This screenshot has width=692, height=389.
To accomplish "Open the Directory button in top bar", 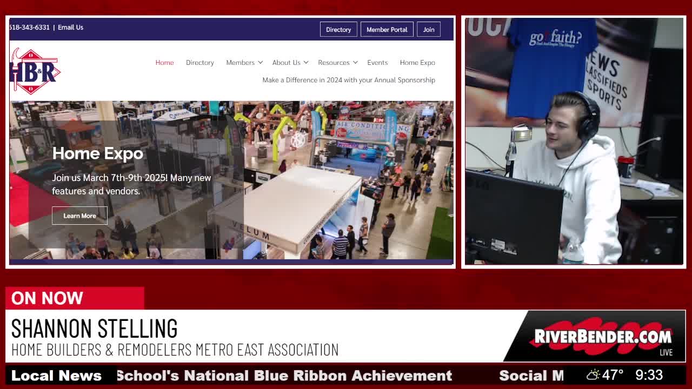I will (x=338, y=29).
